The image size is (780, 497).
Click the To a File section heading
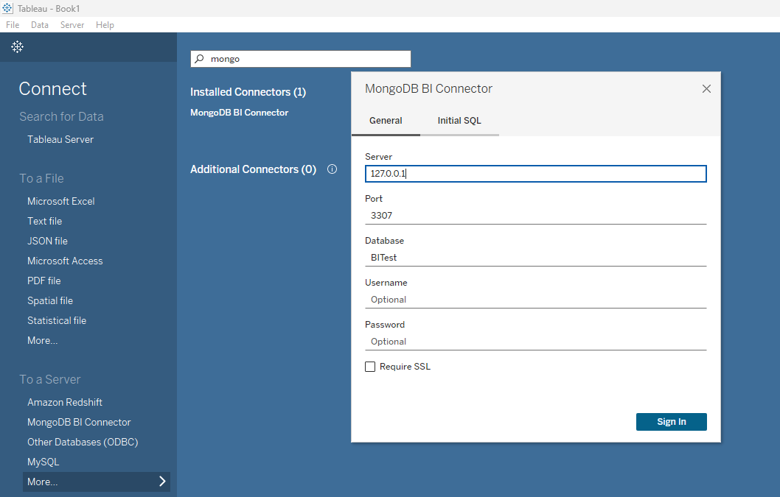pyautogui.click(x=42, y=178)
